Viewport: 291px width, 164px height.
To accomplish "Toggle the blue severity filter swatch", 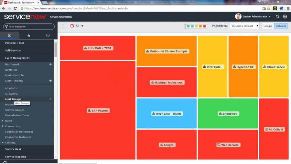I will click(x=192, y=26).
